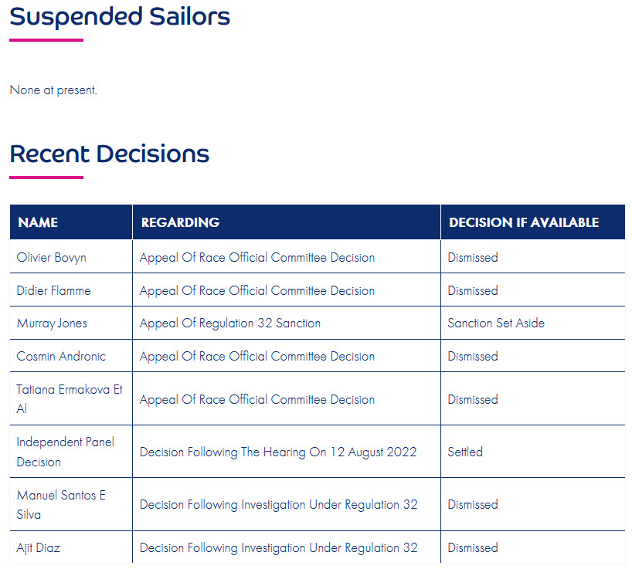This screenshot has height=569, width=632.
Task: Click the REGARDING column header
Action: pyautogui.click(x=180, y=222)
